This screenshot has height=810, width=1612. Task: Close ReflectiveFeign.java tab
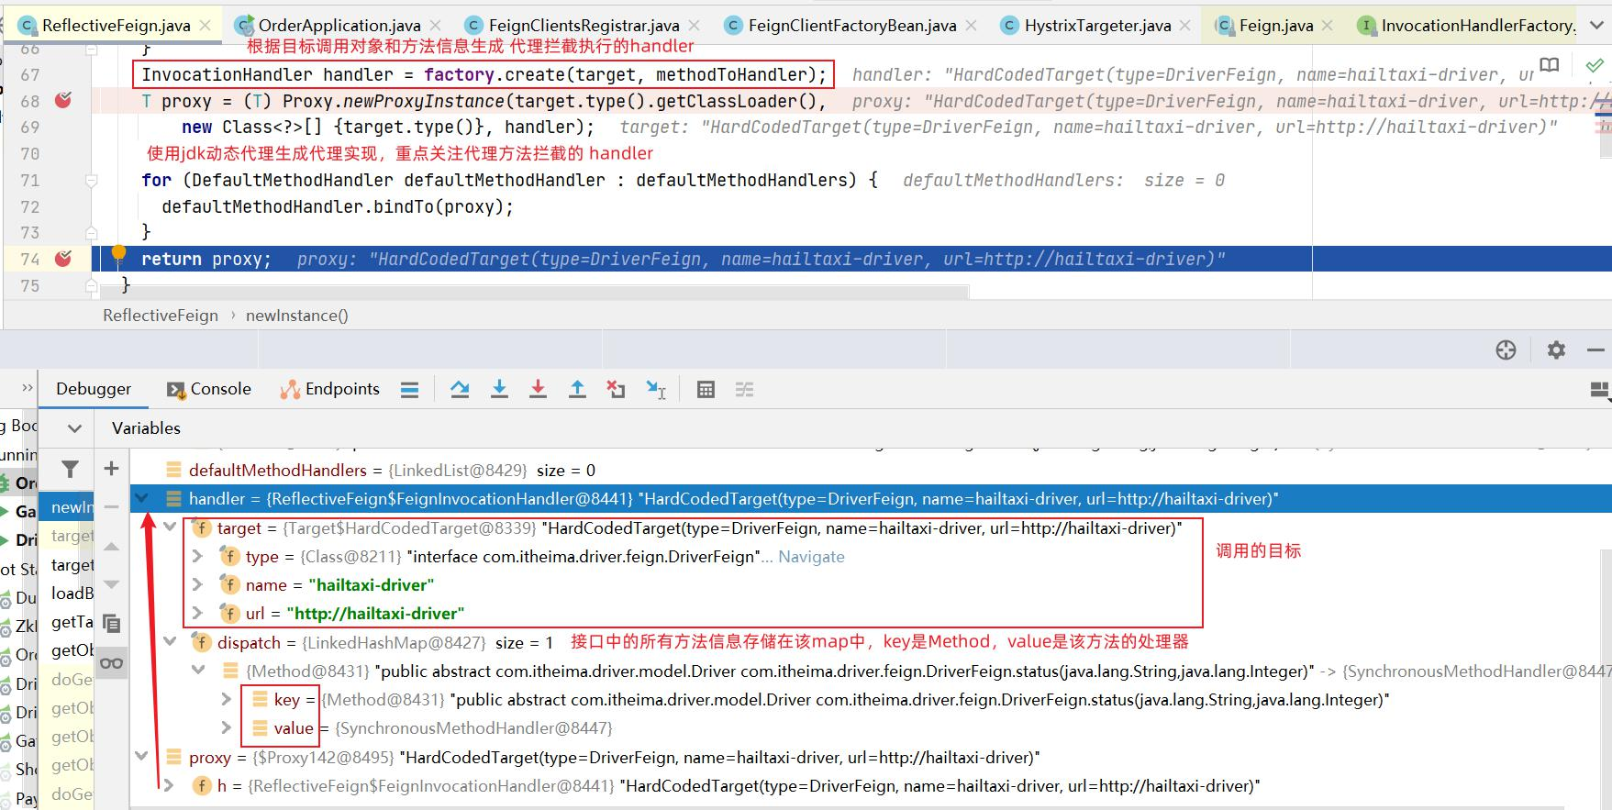[x=206, y=26]
